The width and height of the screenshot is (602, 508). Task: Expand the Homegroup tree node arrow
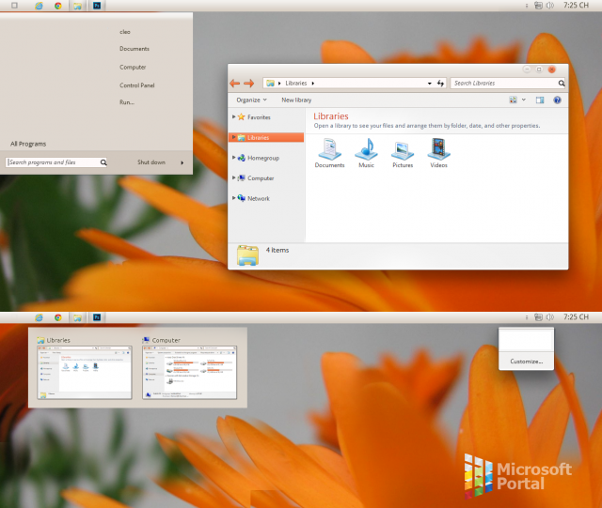pyautogui.click(x=234, y=157)
